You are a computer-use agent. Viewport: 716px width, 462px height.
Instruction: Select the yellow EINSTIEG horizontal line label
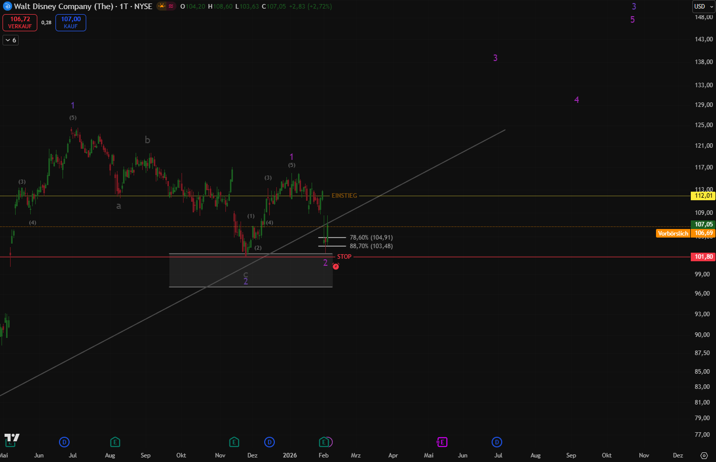click(x=344, y=196)
